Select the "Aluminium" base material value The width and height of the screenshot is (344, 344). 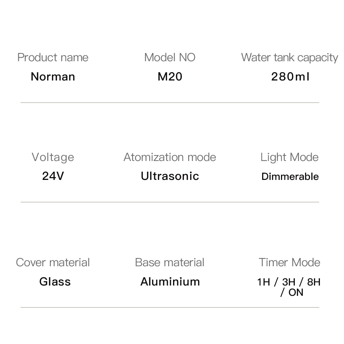pos(170,281)
